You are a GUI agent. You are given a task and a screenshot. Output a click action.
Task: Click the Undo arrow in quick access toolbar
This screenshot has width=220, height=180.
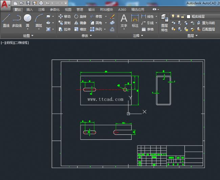[x=48, y=3]
